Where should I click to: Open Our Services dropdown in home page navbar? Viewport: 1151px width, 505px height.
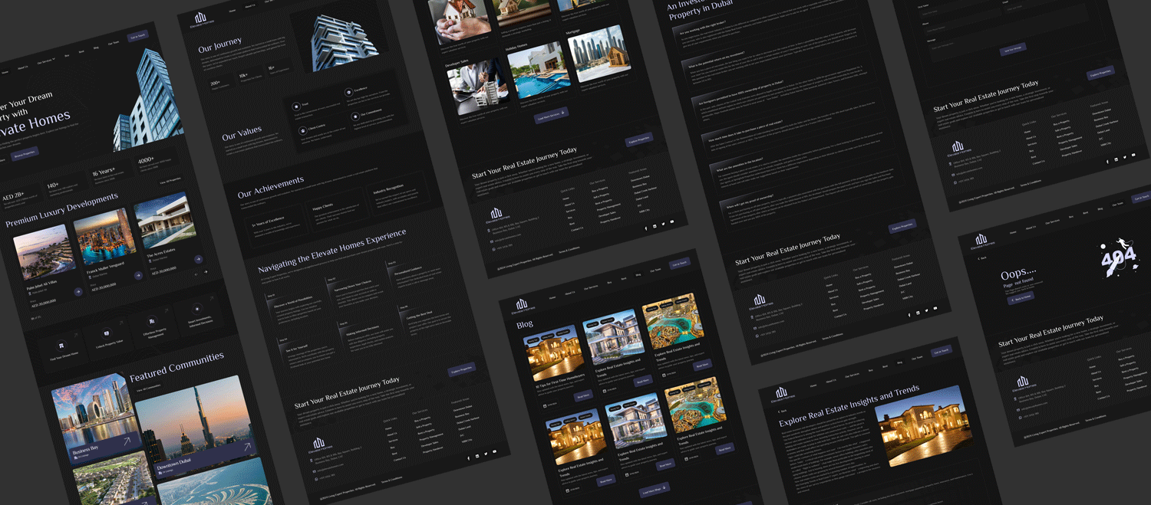pyautogui.click(x=46, y=61)
